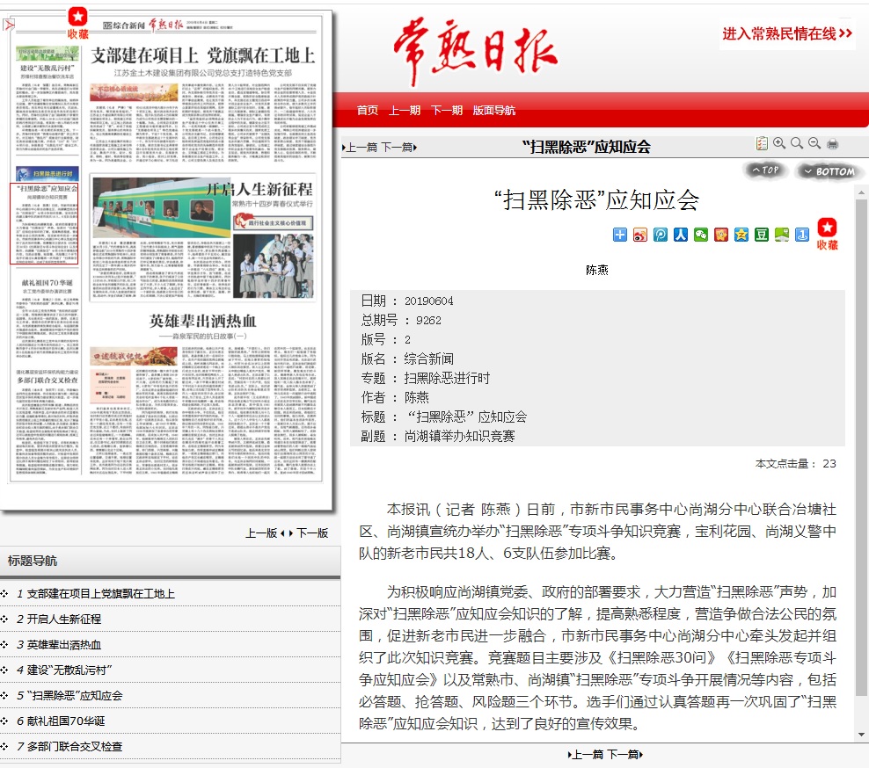Viewport: 869px width, 768px height.
Task: Print the article using the printer icon
Action: (832, 144)
